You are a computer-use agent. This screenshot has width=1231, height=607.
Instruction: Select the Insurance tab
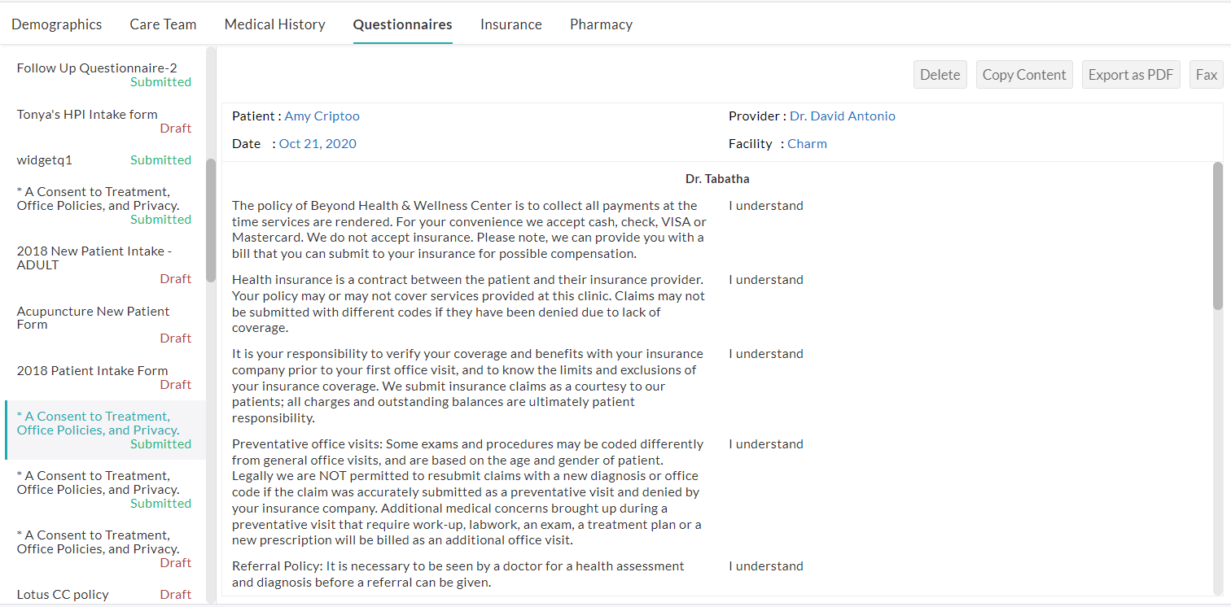[510, 24]
